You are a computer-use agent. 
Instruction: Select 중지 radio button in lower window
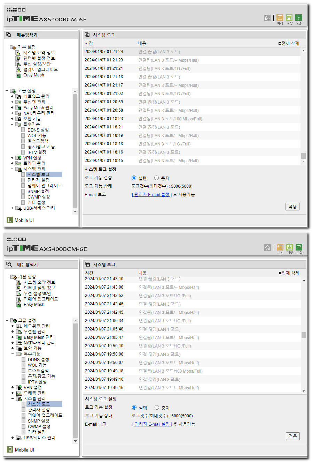coord(157,408)
